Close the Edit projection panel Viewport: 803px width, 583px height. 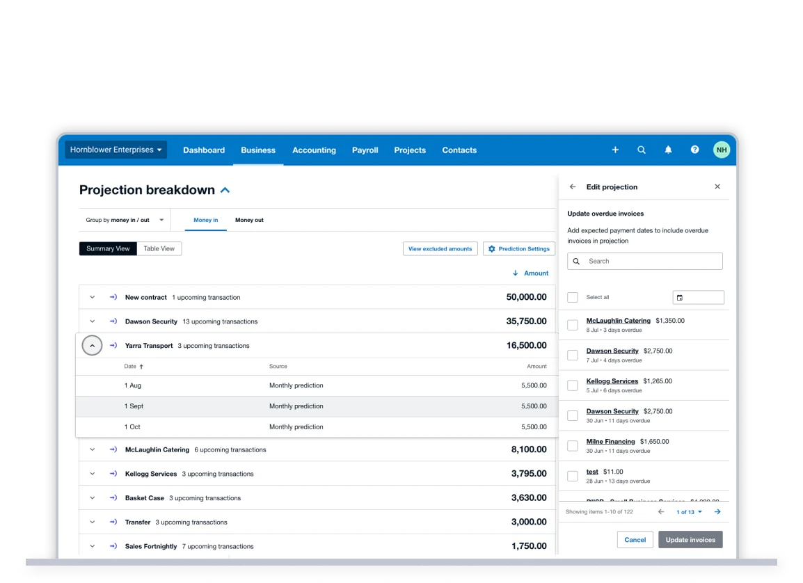[x=717, y=187]
